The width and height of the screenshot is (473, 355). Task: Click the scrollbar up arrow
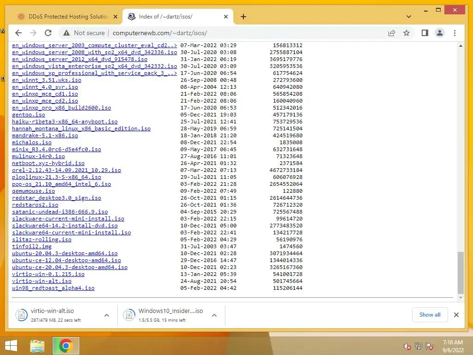[461, 46]
